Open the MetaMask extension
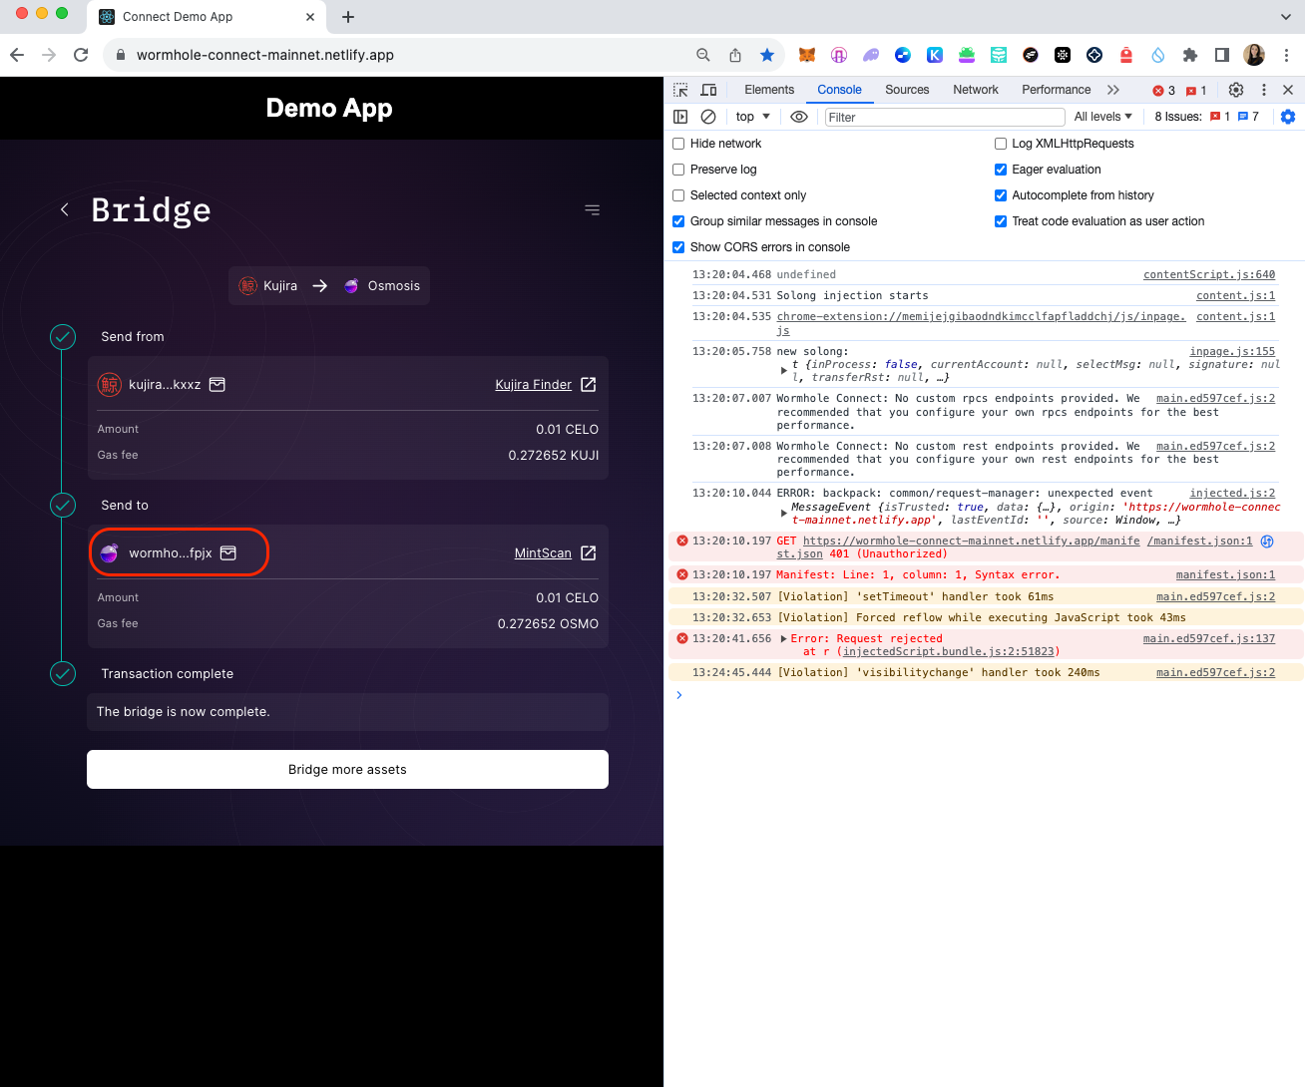 point(807,54)
